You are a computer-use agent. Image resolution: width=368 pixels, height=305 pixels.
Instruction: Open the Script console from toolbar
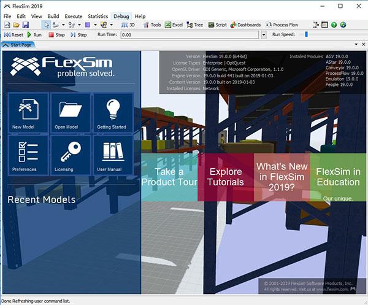(217, 25)
